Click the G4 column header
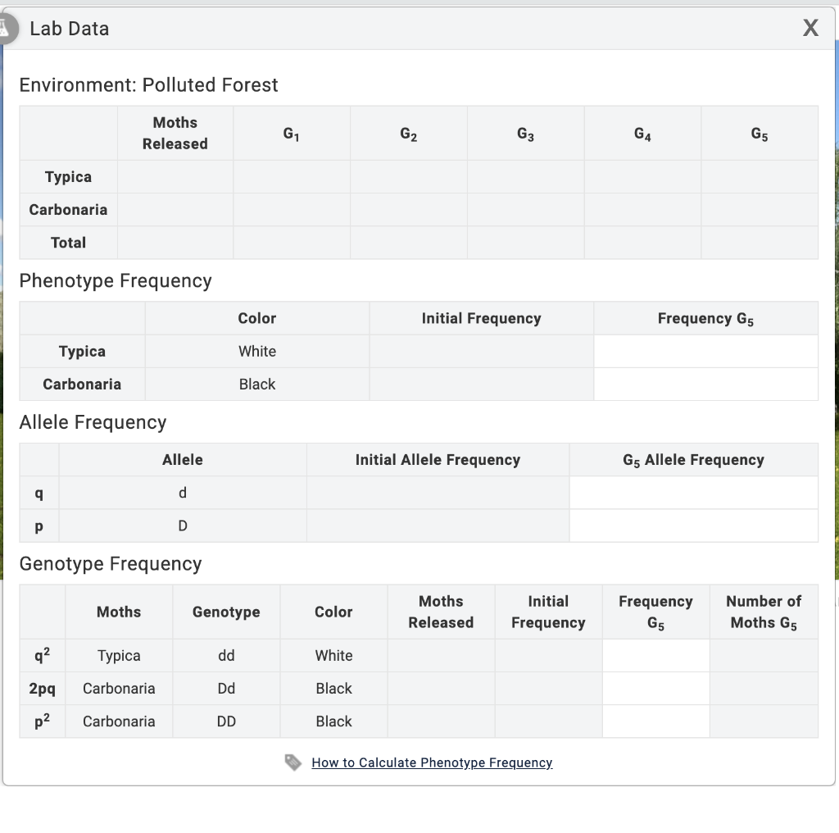The height and width of the screenshot is (833, 839). (x=642, y=134)
